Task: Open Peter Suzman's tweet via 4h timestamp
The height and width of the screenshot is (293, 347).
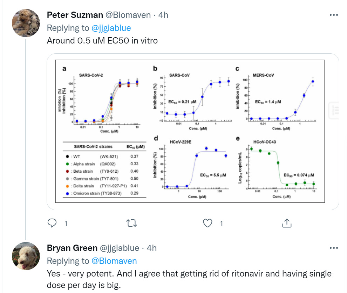Action: click(x=163, y=15)
